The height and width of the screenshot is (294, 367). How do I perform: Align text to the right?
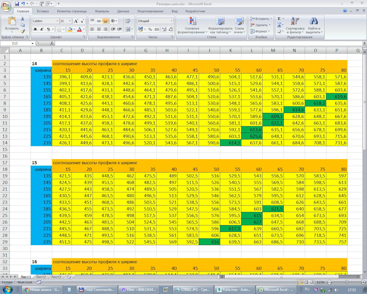(106, 29)
